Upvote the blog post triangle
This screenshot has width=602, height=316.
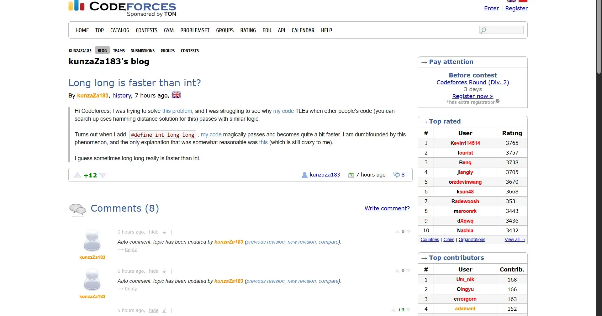77,175
